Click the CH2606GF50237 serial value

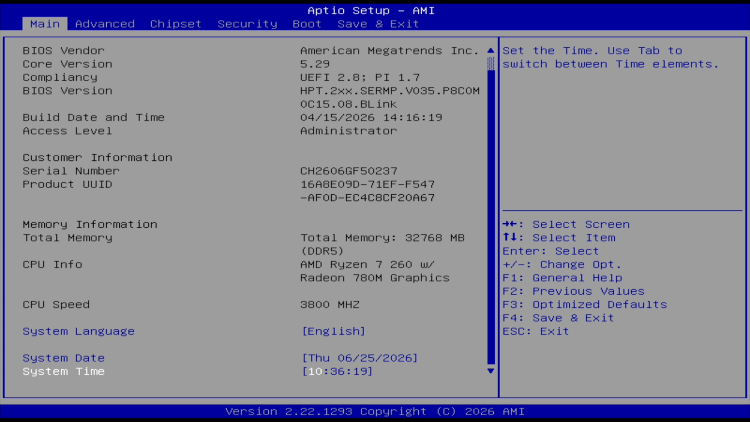349,171
